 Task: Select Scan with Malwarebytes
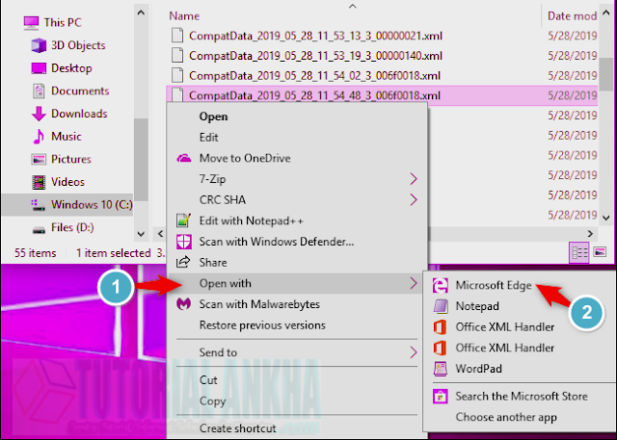pyautogui.click(x=259, y=304)
